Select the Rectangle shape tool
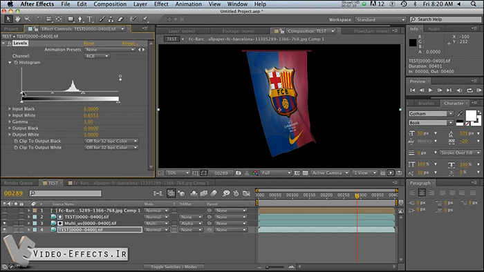 click(71, 19)
